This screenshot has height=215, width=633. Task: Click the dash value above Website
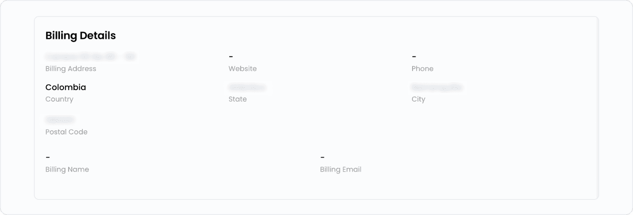point(231,57)
